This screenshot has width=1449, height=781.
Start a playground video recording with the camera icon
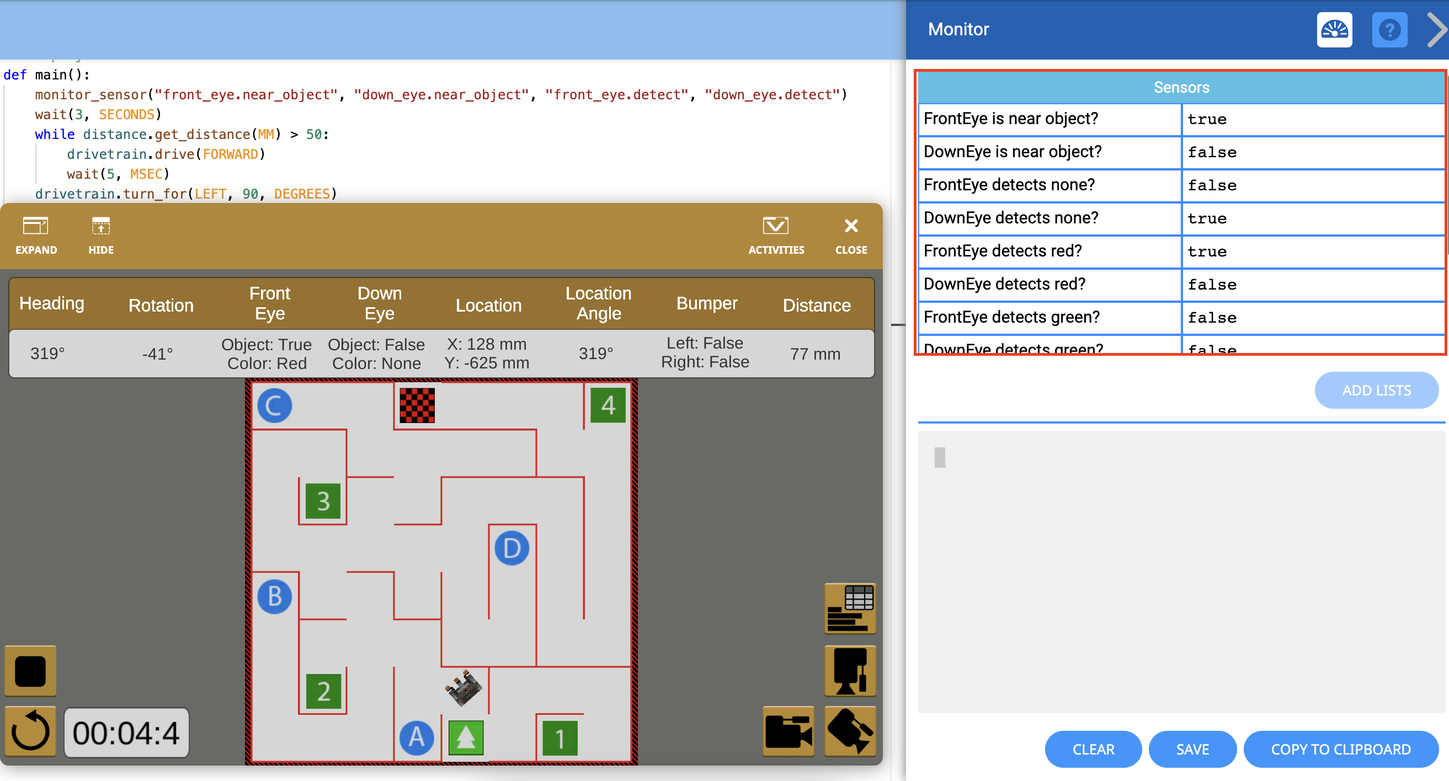click(788, 731)
